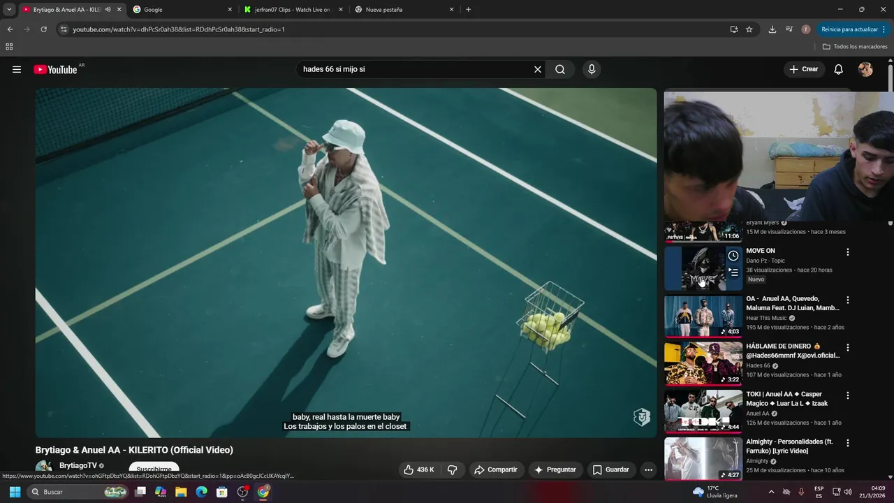This screenshot has height=503, width=894.
Task: Open options menu for MOVE ON
Action: [848, 252]
